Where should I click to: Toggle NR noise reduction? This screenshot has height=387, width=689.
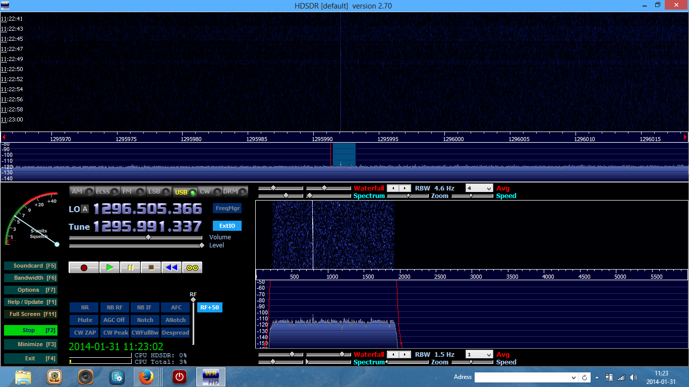(x=85, y=307)
